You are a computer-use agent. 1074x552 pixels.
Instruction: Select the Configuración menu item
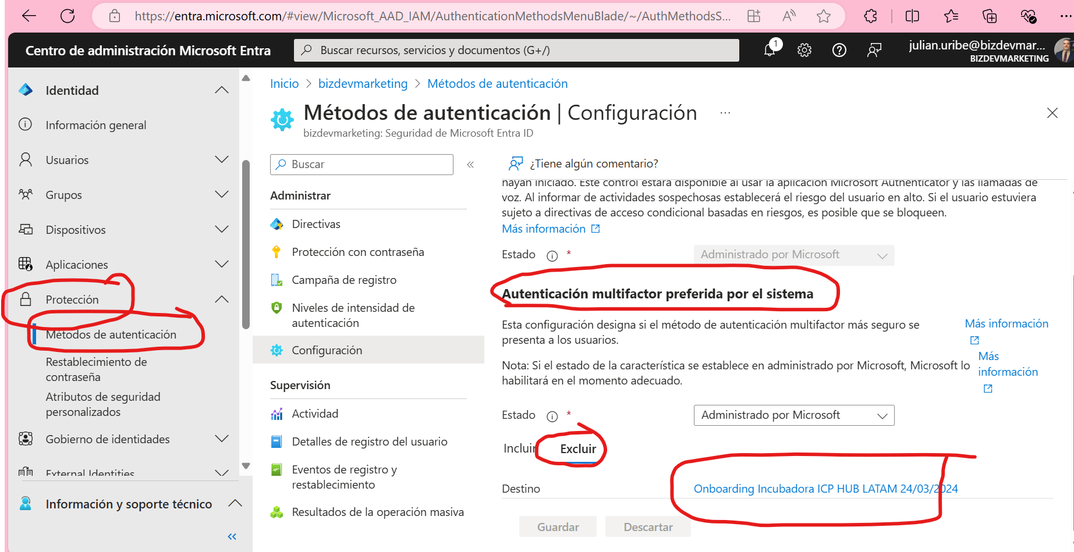[368, 350]
